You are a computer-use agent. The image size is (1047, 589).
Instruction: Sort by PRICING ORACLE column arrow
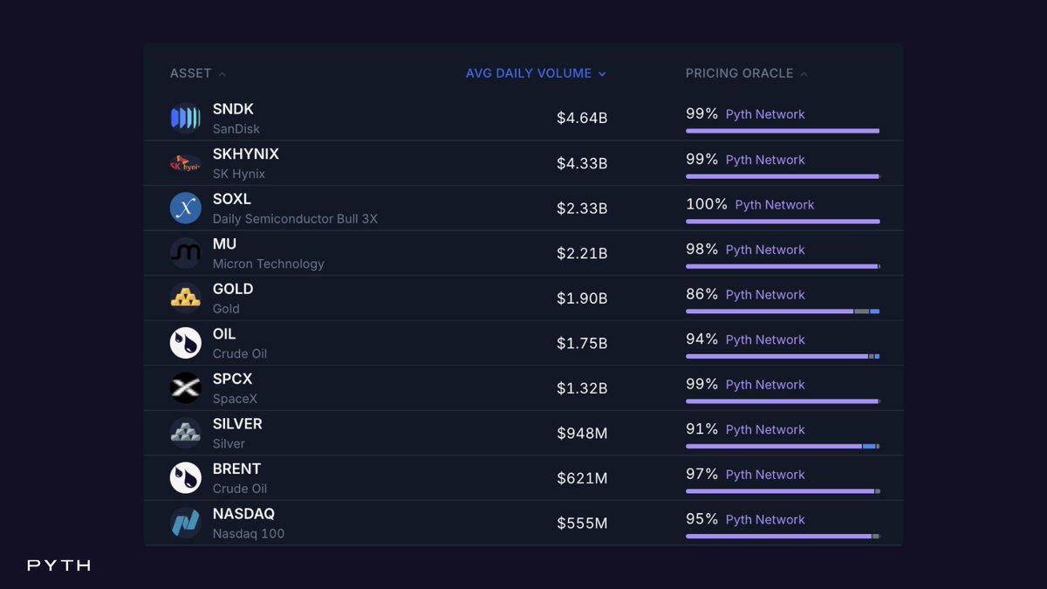pos(804,73)
